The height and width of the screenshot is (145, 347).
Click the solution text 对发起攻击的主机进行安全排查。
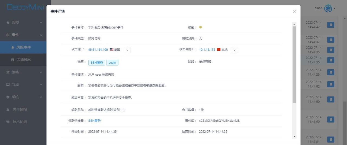110,98
